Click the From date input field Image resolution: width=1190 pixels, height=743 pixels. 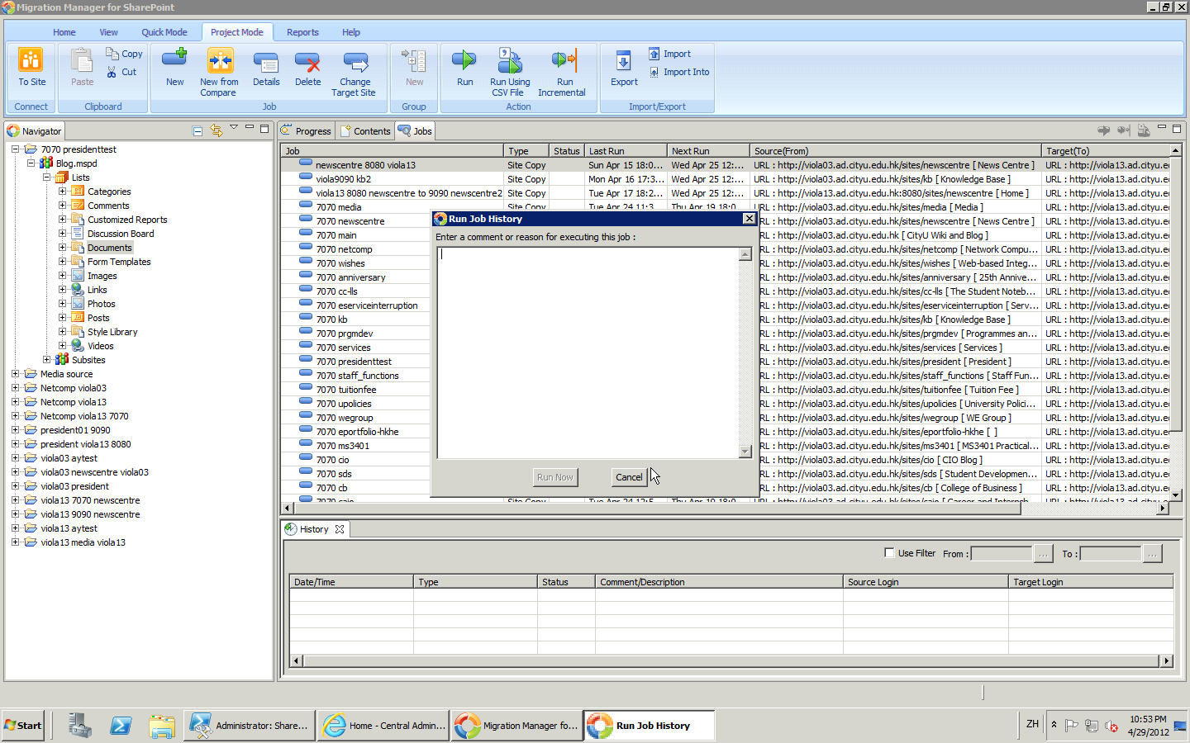point(1001,553)
